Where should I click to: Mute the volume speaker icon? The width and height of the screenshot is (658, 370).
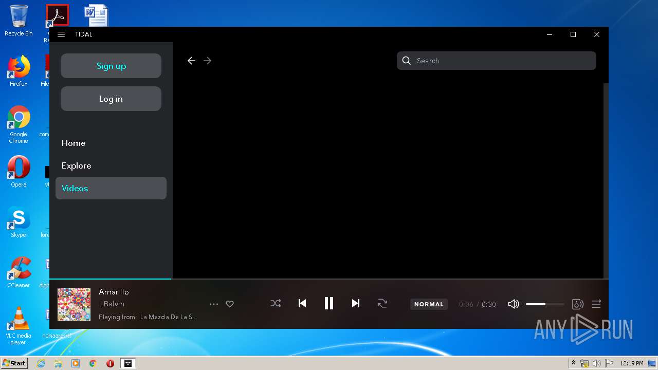click(513, 304)
